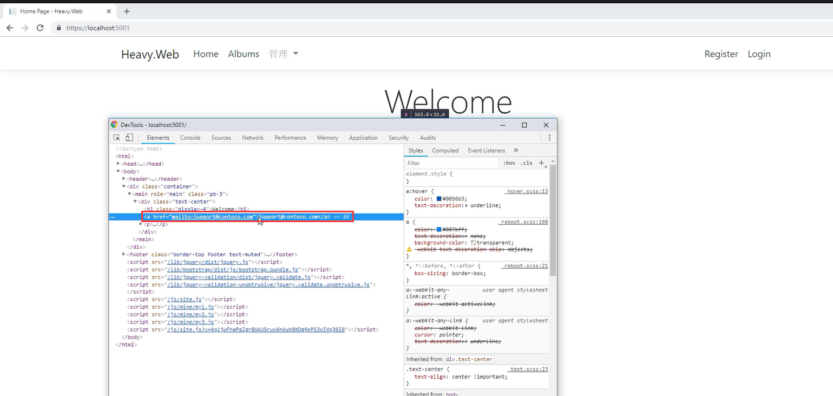Open the Computed styles tab
Viewport: 833px width, 396px height.
pos(445,151)
